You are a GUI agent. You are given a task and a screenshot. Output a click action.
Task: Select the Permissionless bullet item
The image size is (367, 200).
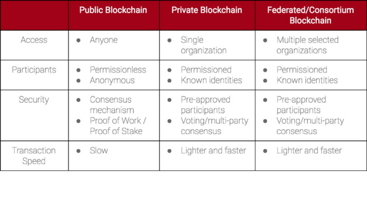[118, 70]
